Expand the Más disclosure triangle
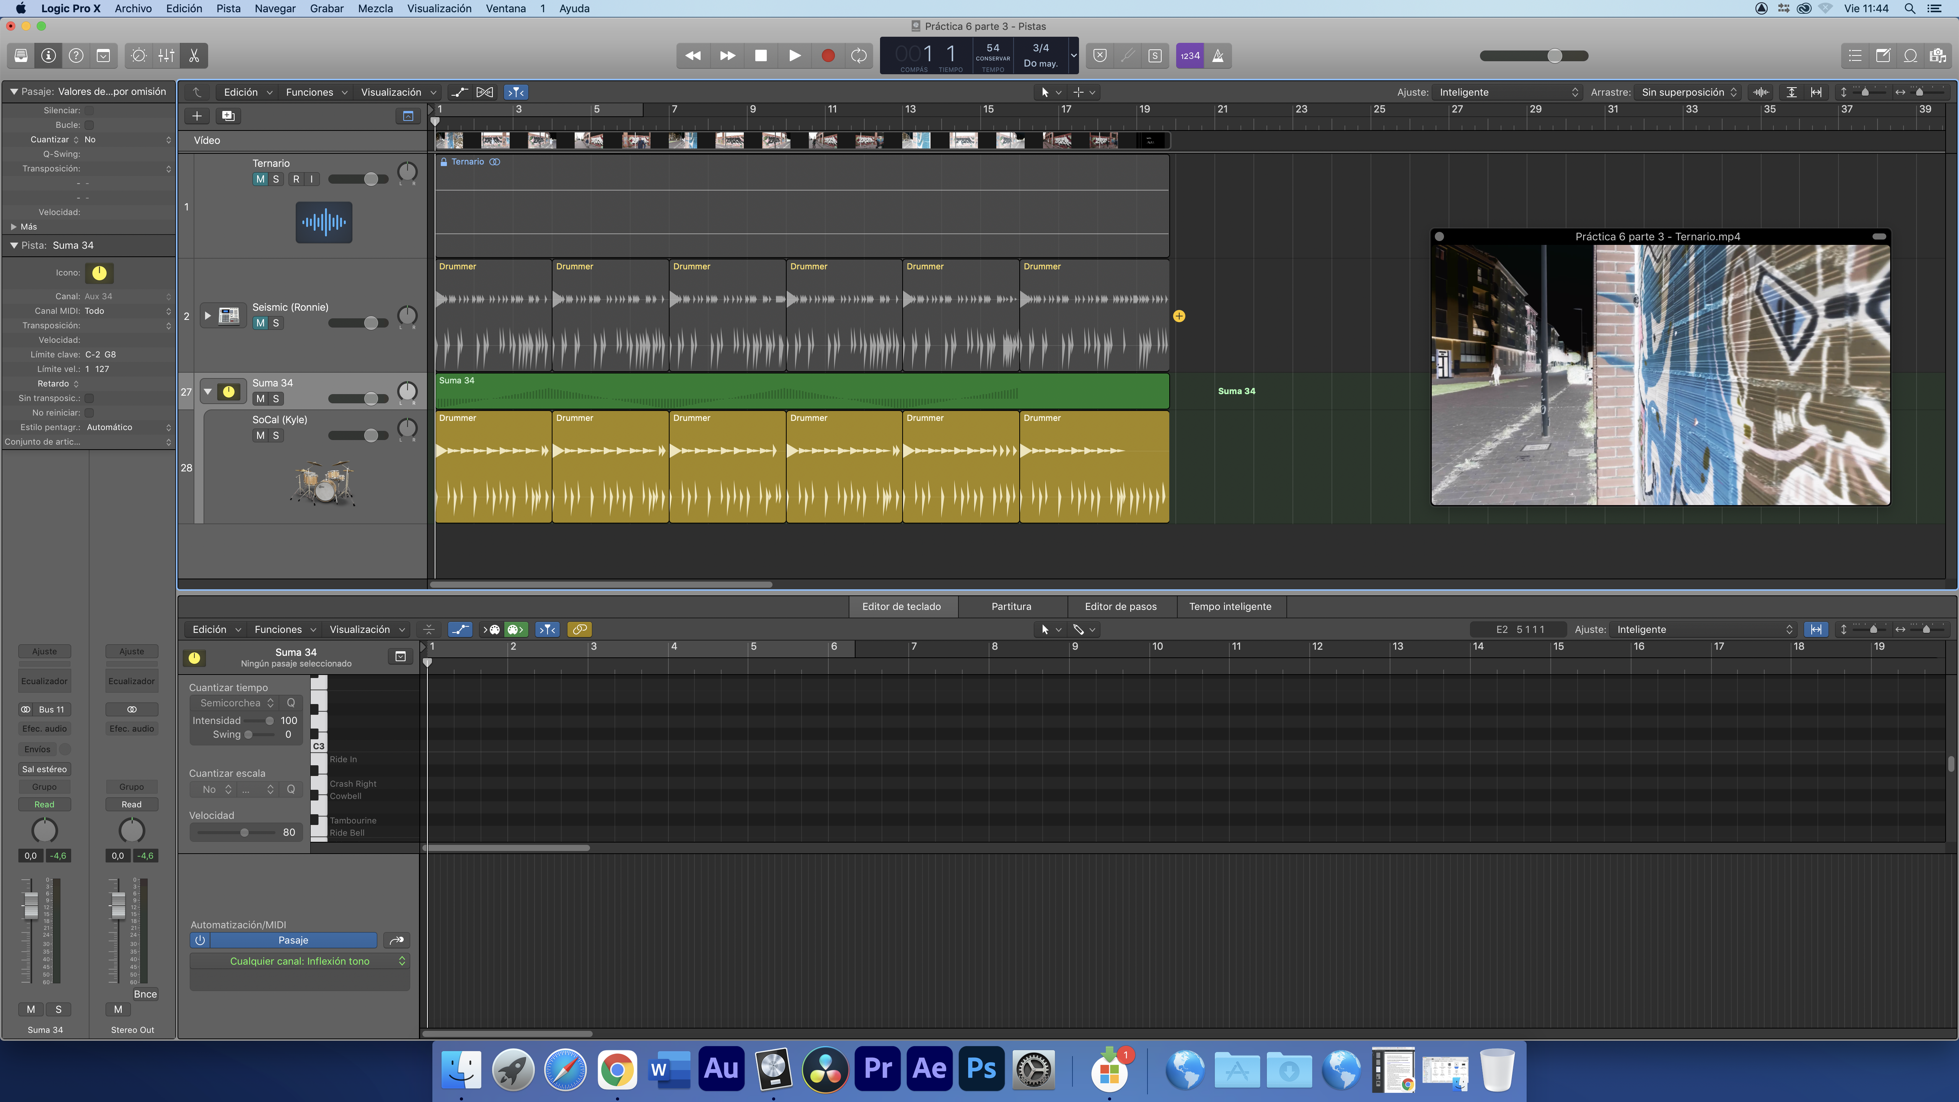Screen dimensions: 1959x1102 pyautogui.click(x=13, y=227)
